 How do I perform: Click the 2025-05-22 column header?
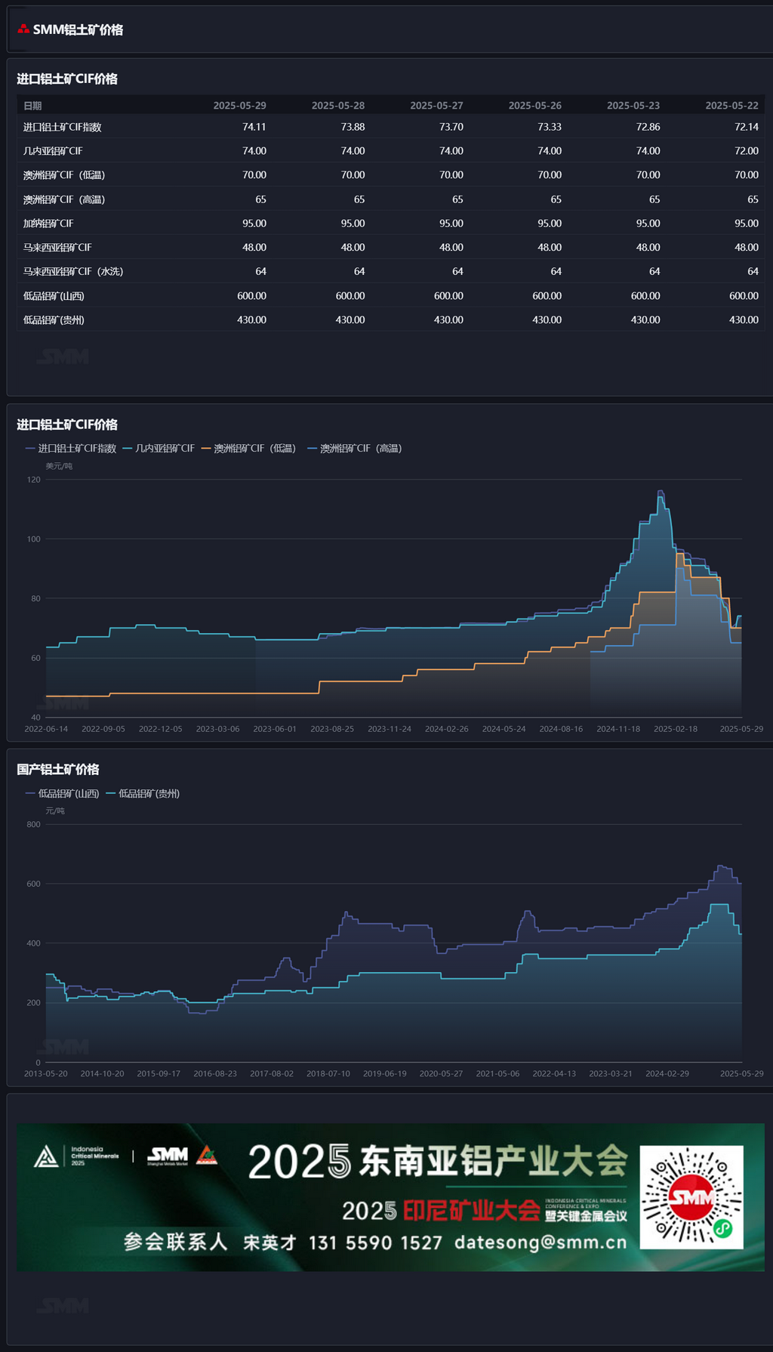click(x=731, y=106)
